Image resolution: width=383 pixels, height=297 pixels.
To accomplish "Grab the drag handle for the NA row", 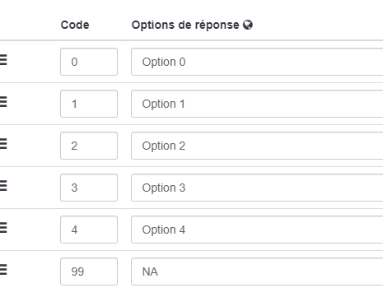I will point(3,270).
